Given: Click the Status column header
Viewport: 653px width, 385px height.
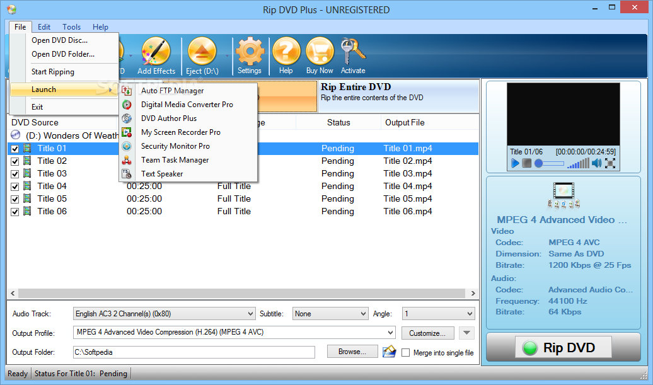Looking at the screenshot, I should pos(338,122).
